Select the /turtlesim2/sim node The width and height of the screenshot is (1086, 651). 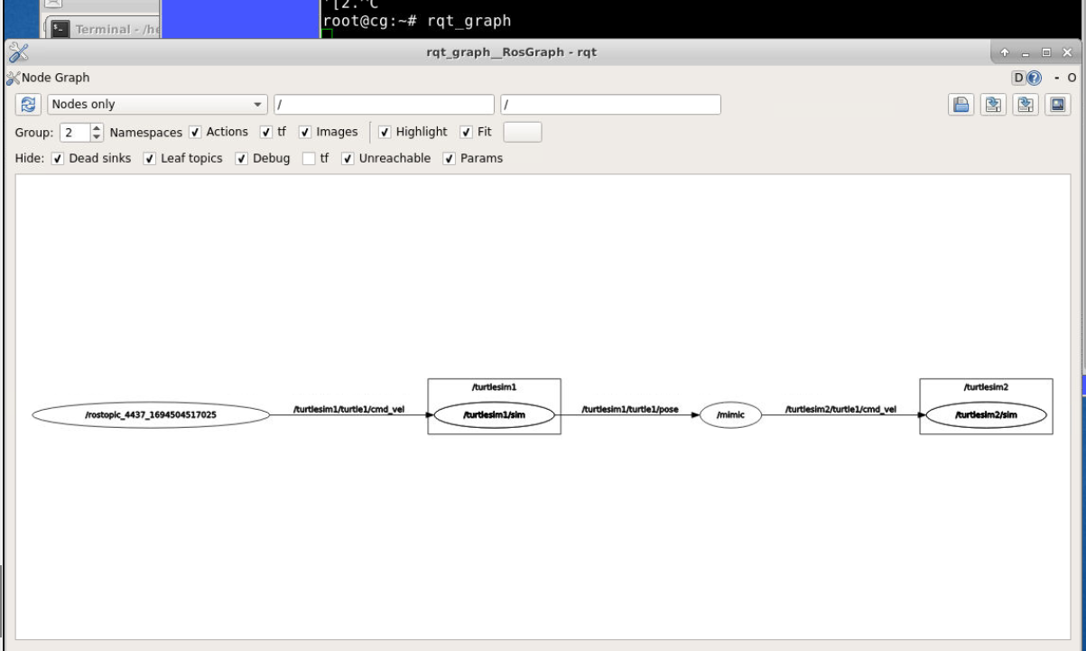(x=987, y=415)
